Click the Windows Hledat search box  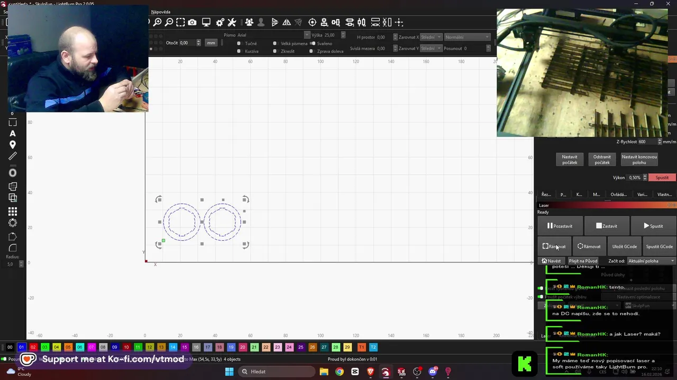pos(277,372)
